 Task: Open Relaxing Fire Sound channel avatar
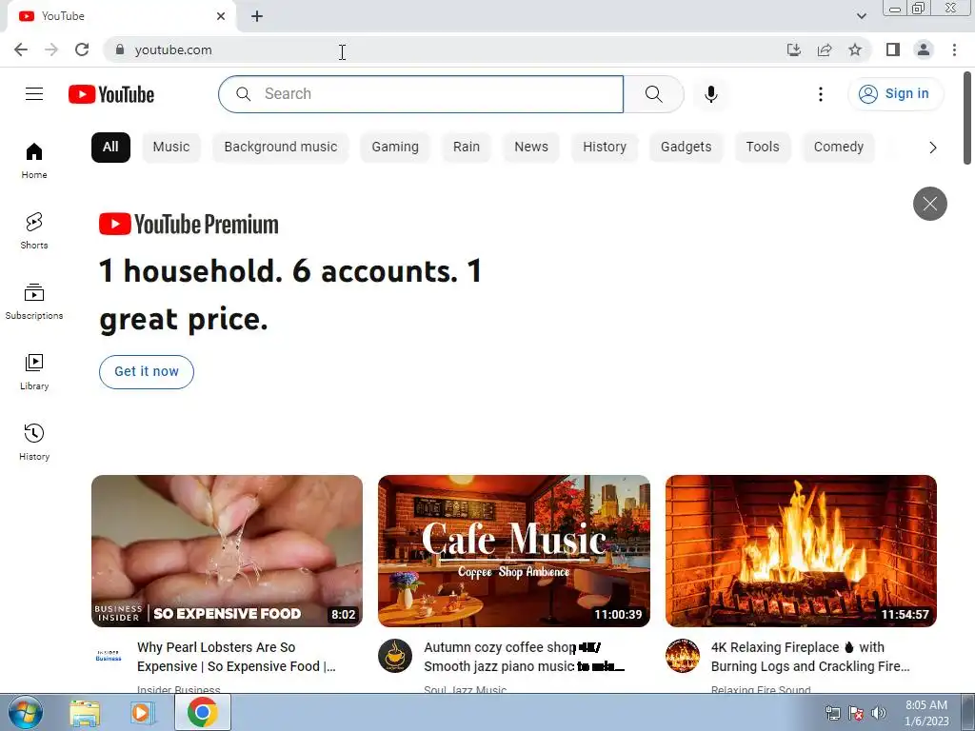(x=682, y=656)
